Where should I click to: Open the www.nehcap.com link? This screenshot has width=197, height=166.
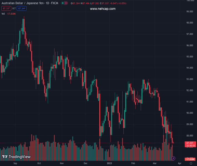pyautogui.click(x=103, y=9)
